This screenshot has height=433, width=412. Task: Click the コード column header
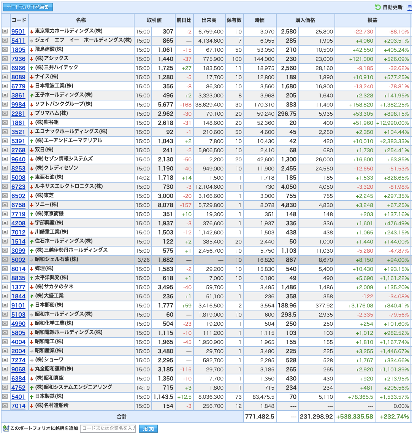(x=19, y=20)
